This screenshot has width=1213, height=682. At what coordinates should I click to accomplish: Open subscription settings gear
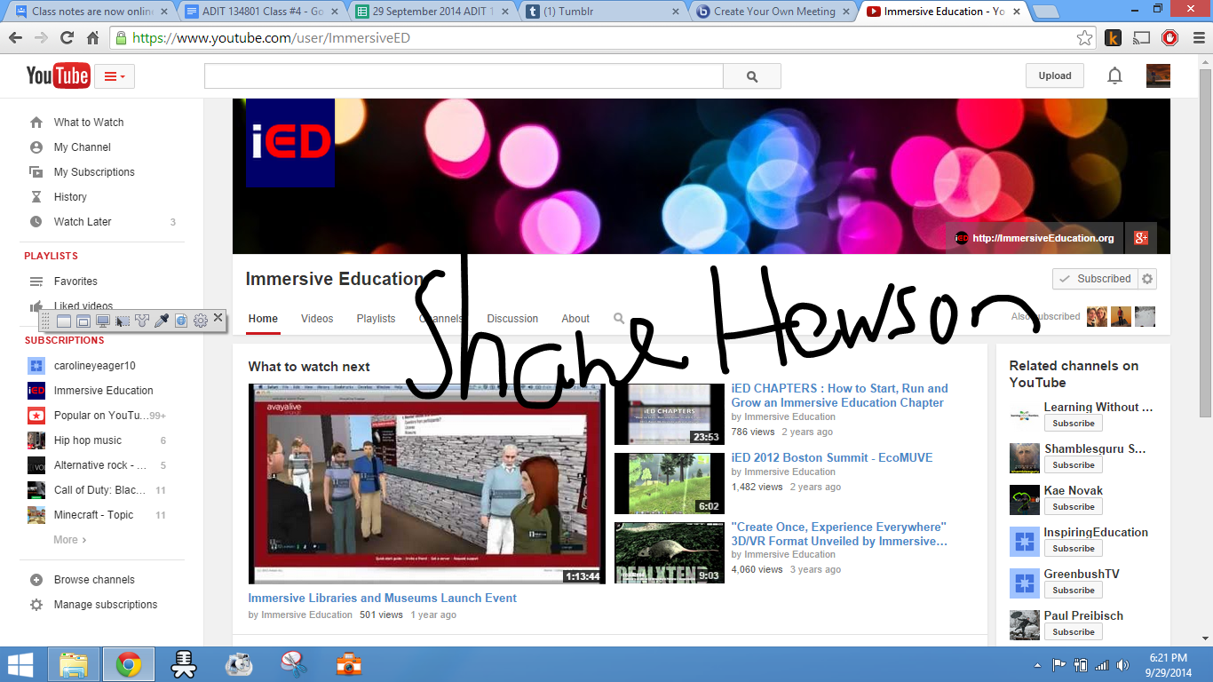point(1147,279)
